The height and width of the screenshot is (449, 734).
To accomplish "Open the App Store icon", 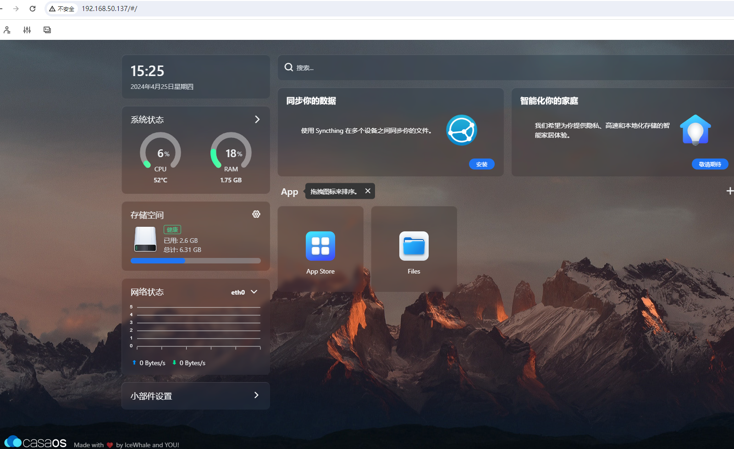I will (320, 246).
